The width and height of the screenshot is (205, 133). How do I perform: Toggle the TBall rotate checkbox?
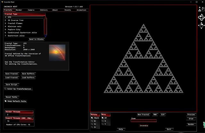click(x=92, y=118)
